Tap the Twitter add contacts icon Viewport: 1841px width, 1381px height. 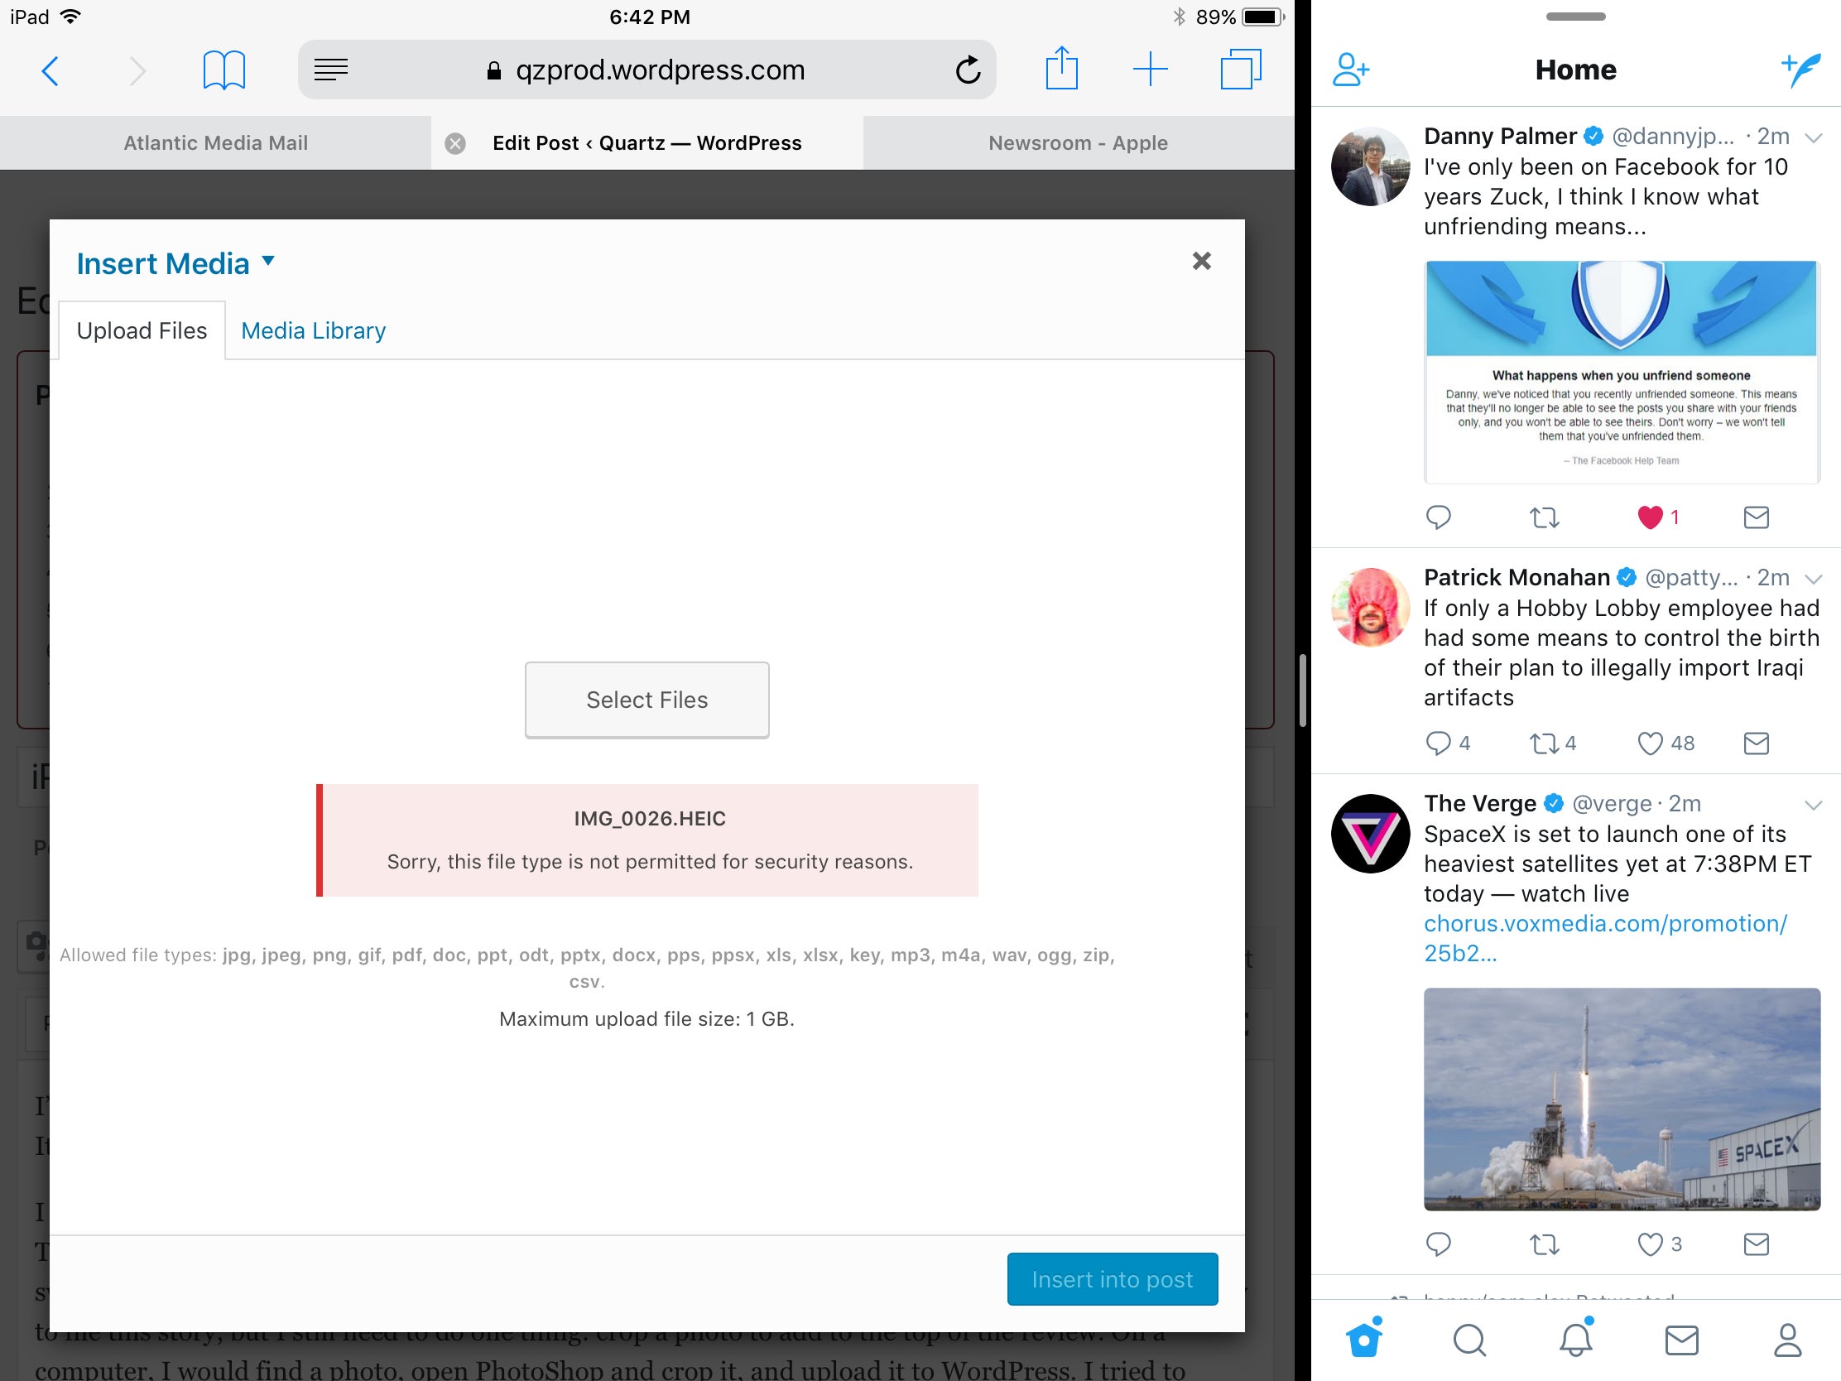click(1350, 70)
